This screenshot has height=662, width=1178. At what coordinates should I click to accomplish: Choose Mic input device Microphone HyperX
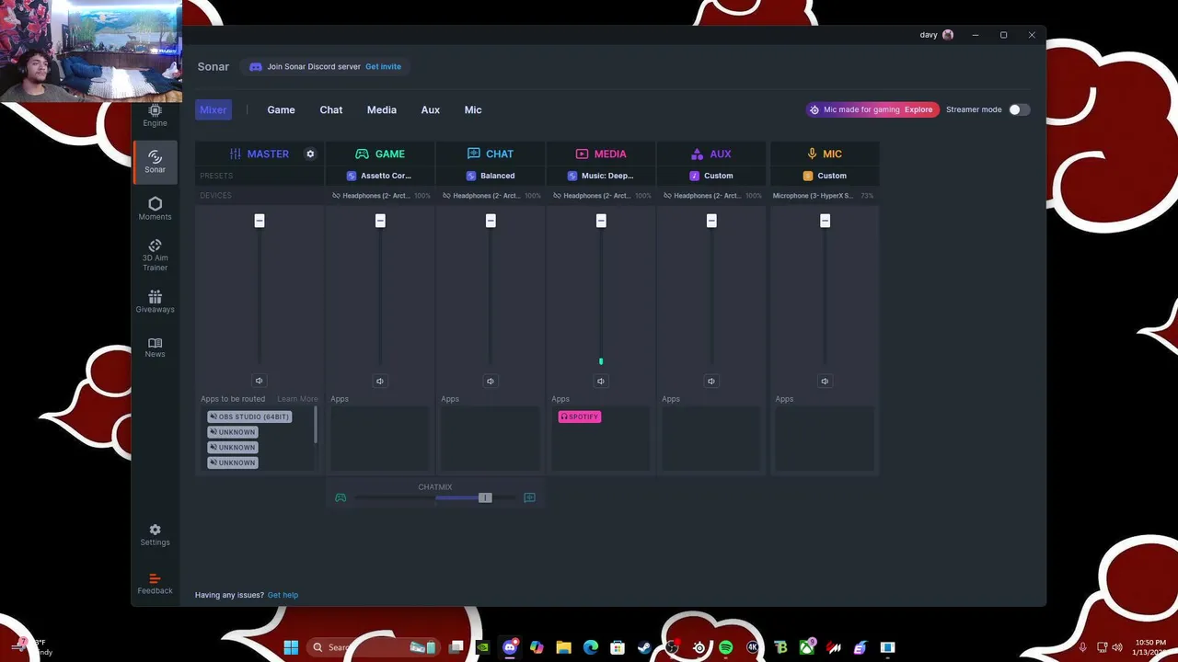[823, 196]
